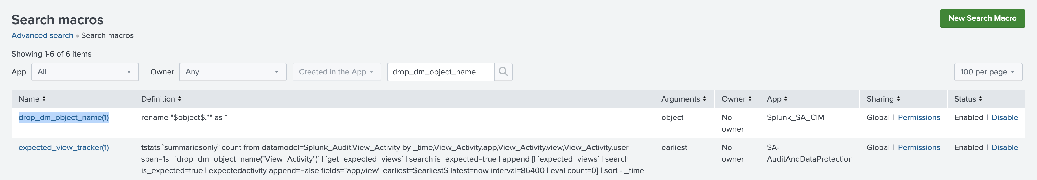The image size is (1037, 180).
Task: Click the New Search Macro button
Action: click(982, 18)
